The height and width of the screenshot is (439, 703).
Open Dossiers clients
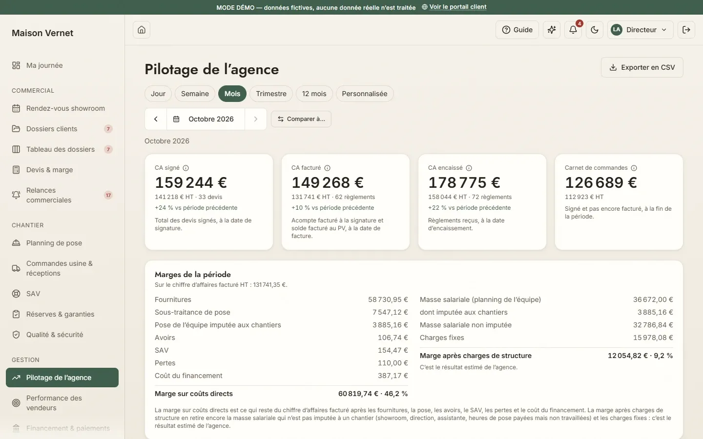[x=62, y=129]
